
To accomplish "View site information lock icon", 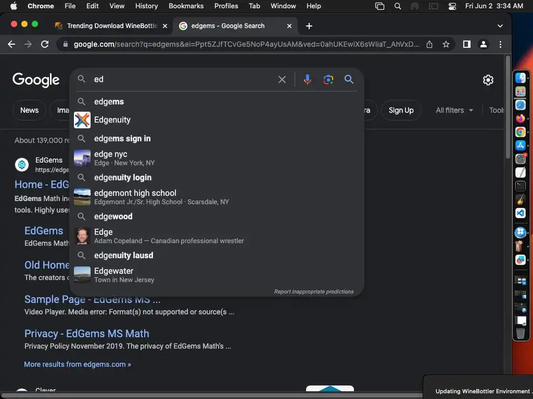I will point(66,44).
